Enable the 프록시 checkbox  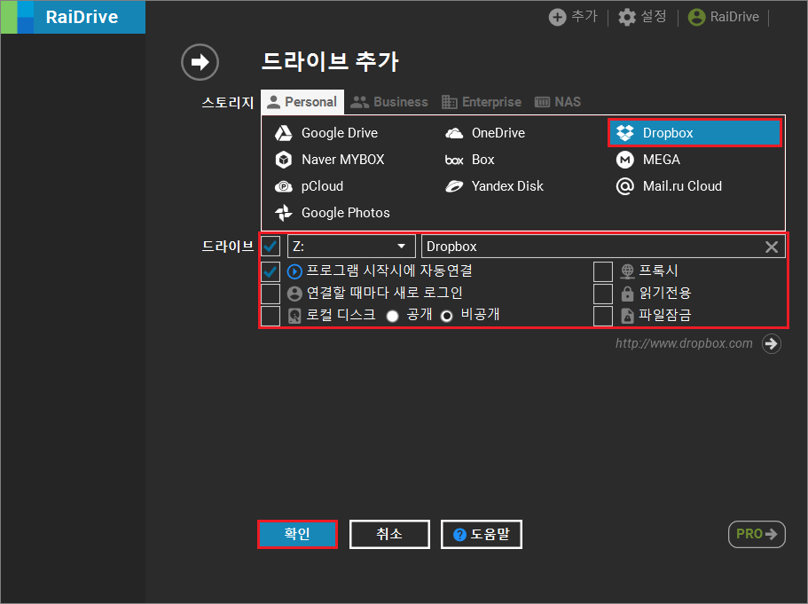[603, 271]
